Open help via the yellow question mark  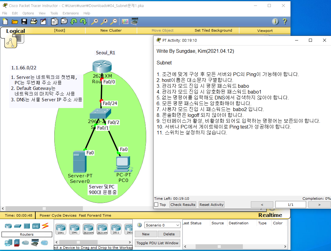click(x=285, y=21)
